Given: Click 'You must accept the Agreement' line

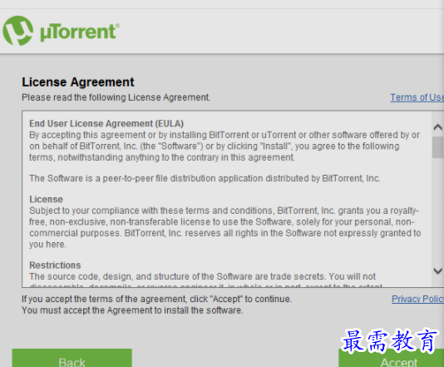Looking at the screenshot, I should tap(132, 310).
